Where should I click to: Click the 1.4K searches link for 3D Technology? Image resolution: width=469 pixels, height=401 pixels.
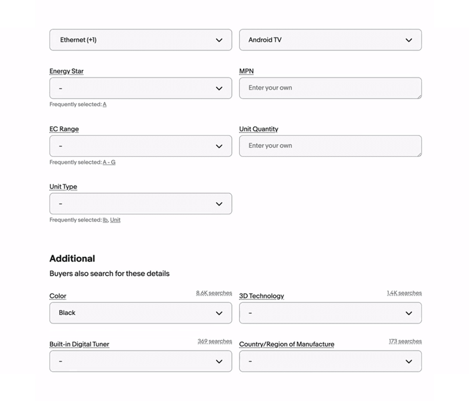pyautogui.click(x=404, y=293)
